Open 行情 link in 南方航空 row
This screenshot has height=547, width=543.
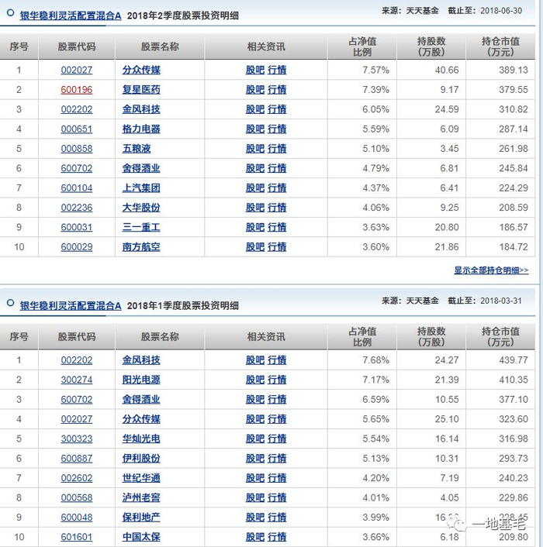[x=277, y=247]
